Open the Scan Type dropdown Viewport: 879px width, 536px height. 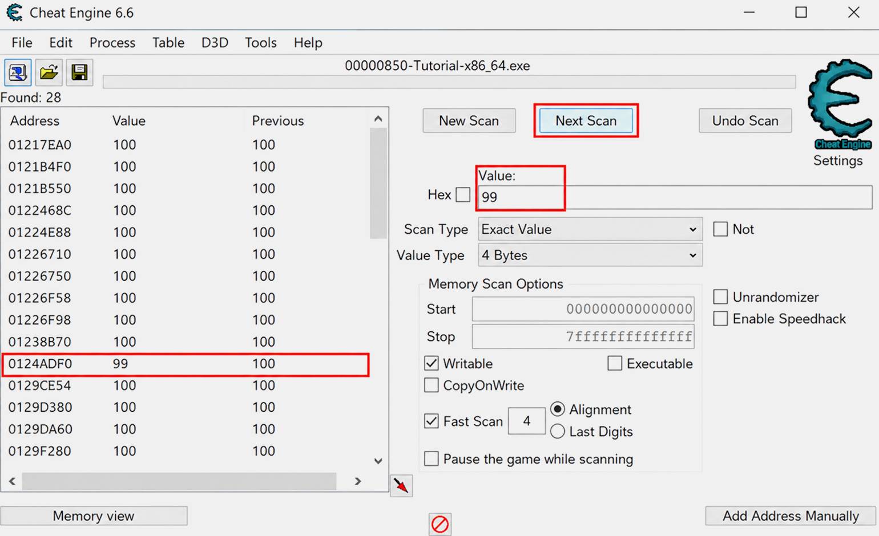(590, 229)
